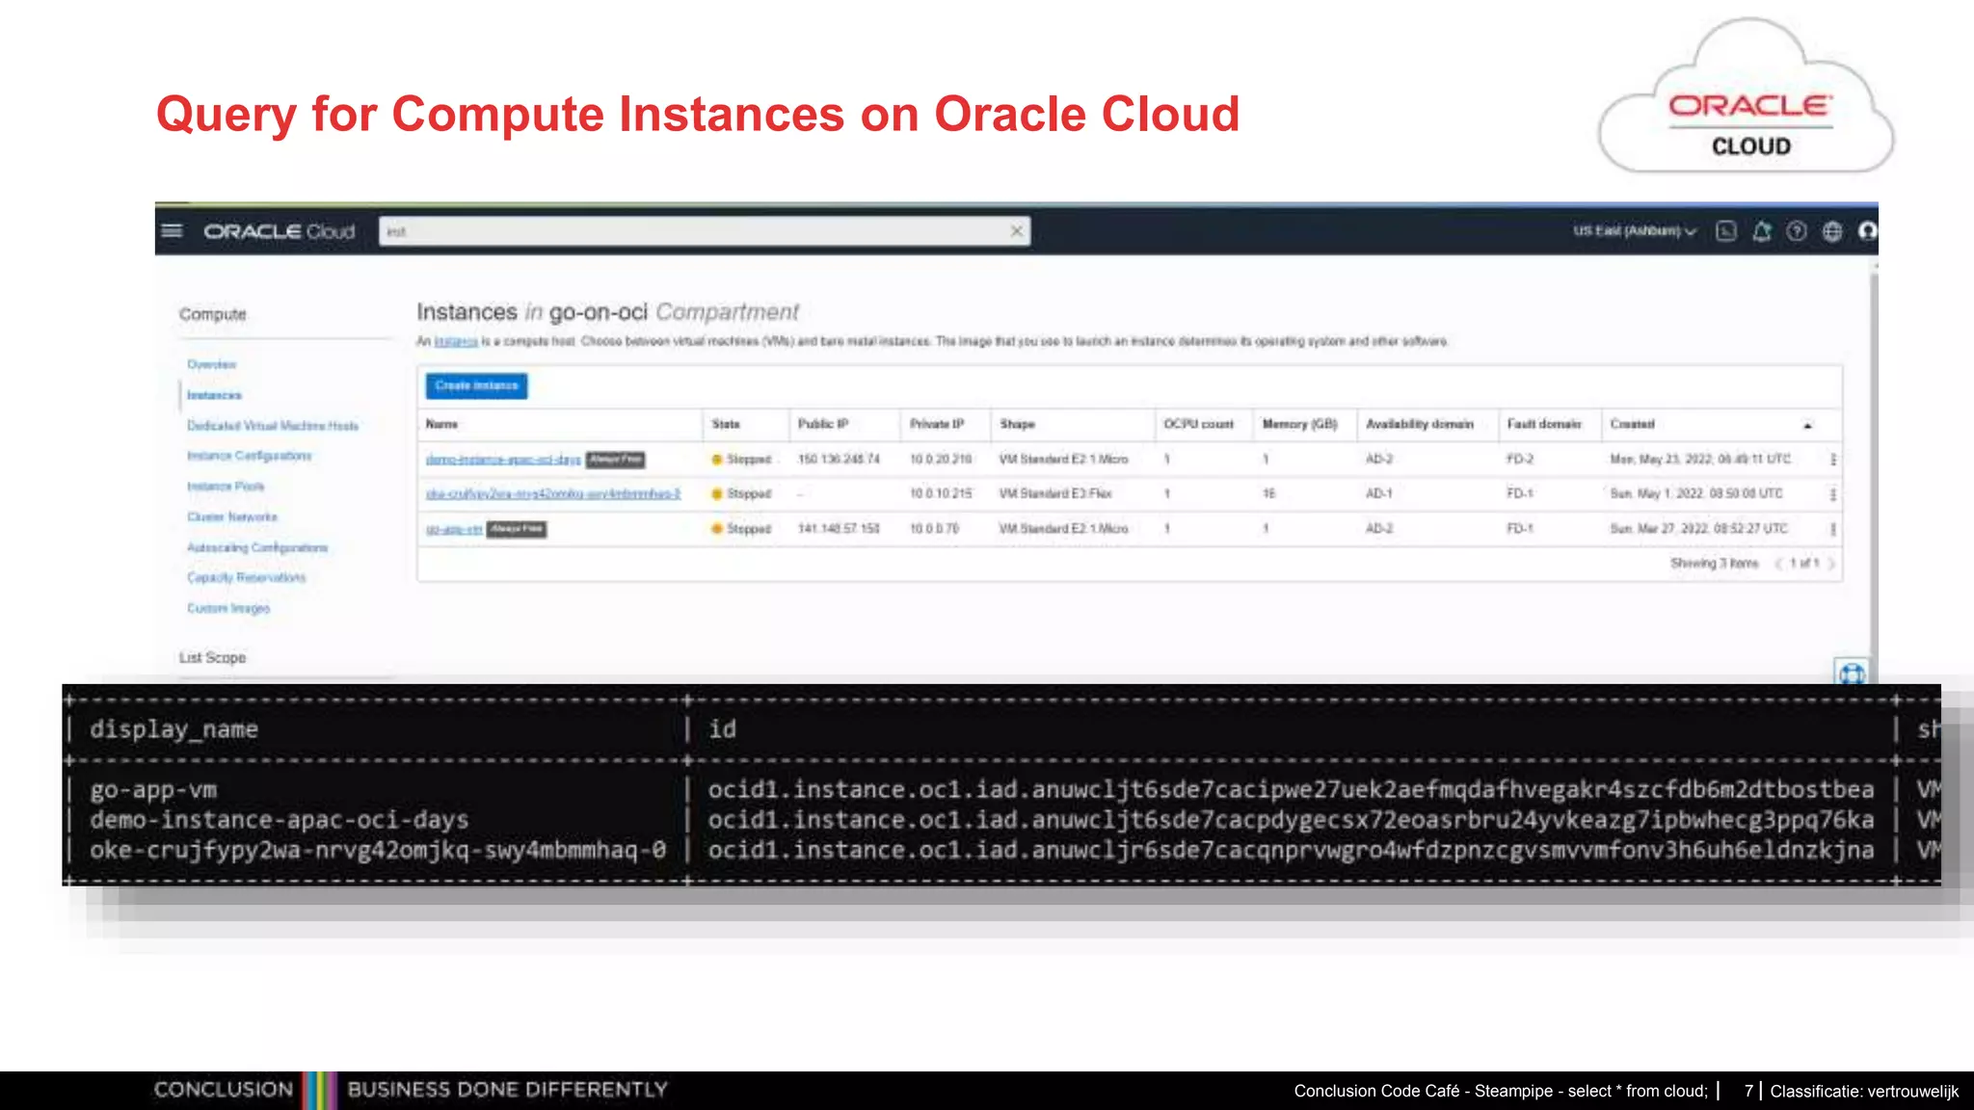Click the Public IP column header
Image resolution: width=1974 pixels, height=1110 pixels.
(823, 424)
